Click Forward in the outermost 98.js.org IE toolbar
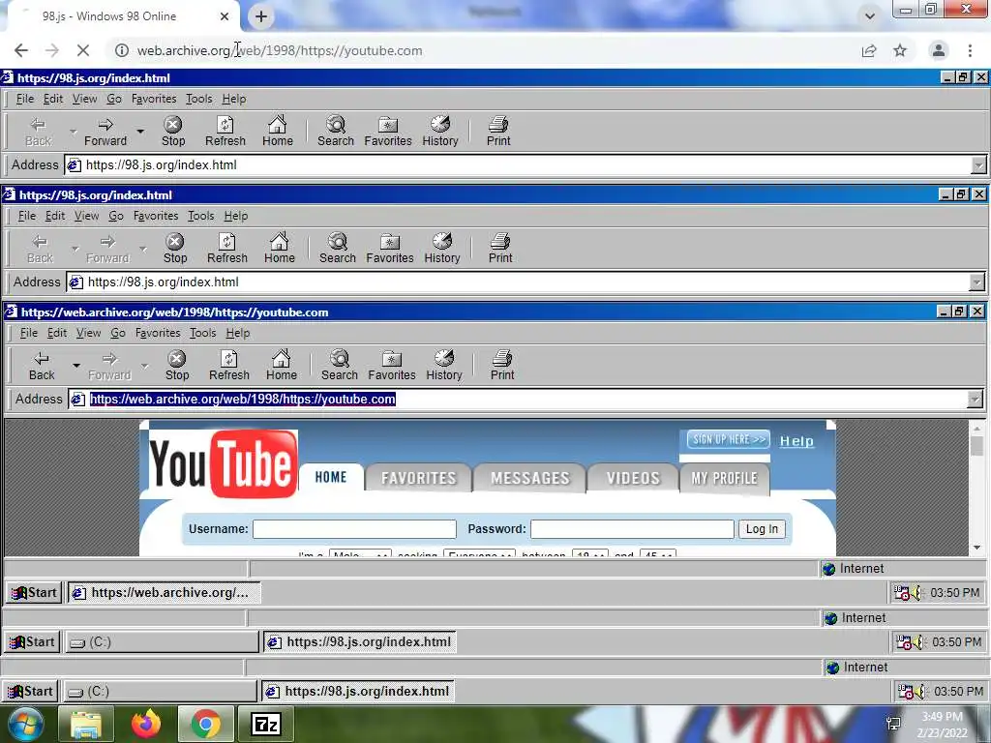This screenshot has height=743, width=991. point(105,132)
